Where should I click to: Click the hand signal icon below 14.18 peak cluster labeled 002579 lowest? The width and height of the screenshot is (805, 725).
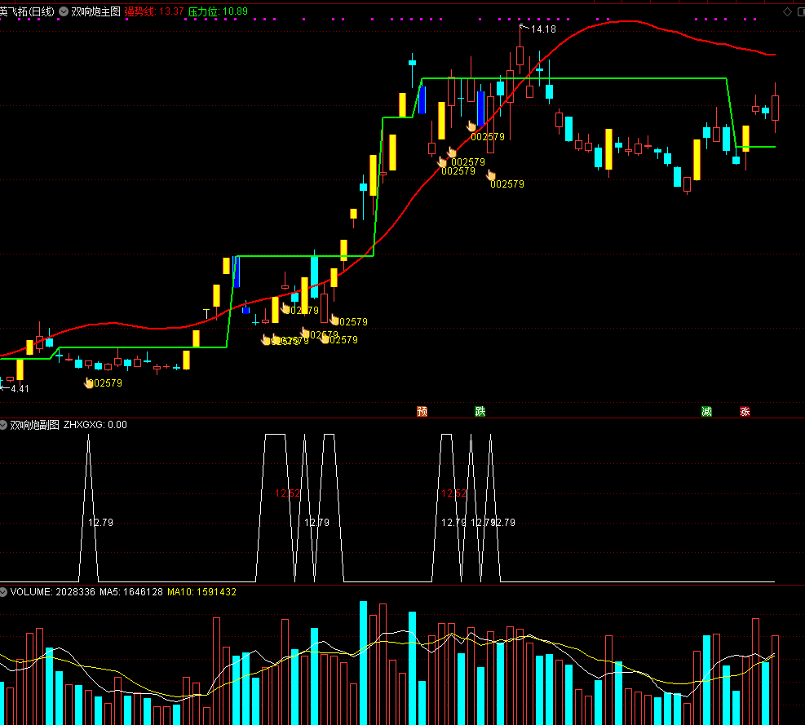pos(491,175)
